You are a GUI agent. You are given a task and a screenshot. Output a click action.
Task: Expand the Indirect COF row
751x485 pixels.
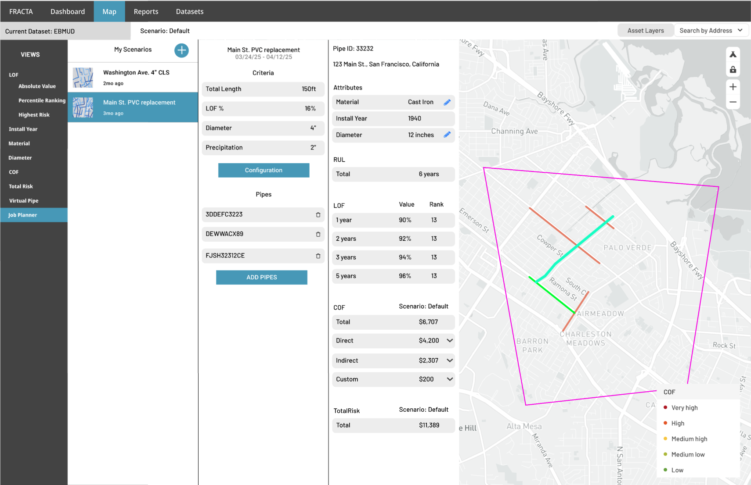pos(450,360)
